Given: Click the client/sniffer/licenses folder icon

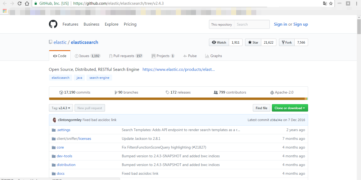Looking at the screenshot, I should click(x=54, y=139).
